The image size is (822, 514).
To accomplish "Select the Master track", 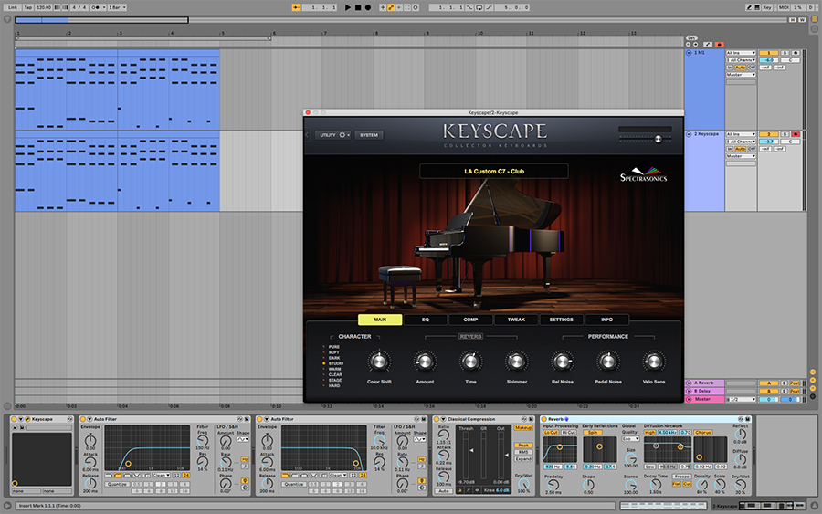I will 704,399.
